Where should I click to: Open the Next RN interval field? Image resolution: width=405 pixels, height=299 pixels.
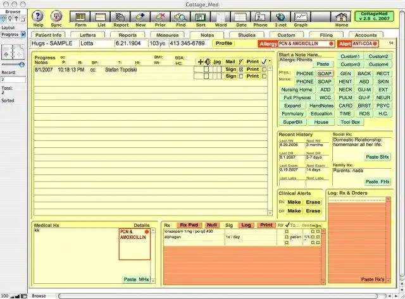click(317, 145)
